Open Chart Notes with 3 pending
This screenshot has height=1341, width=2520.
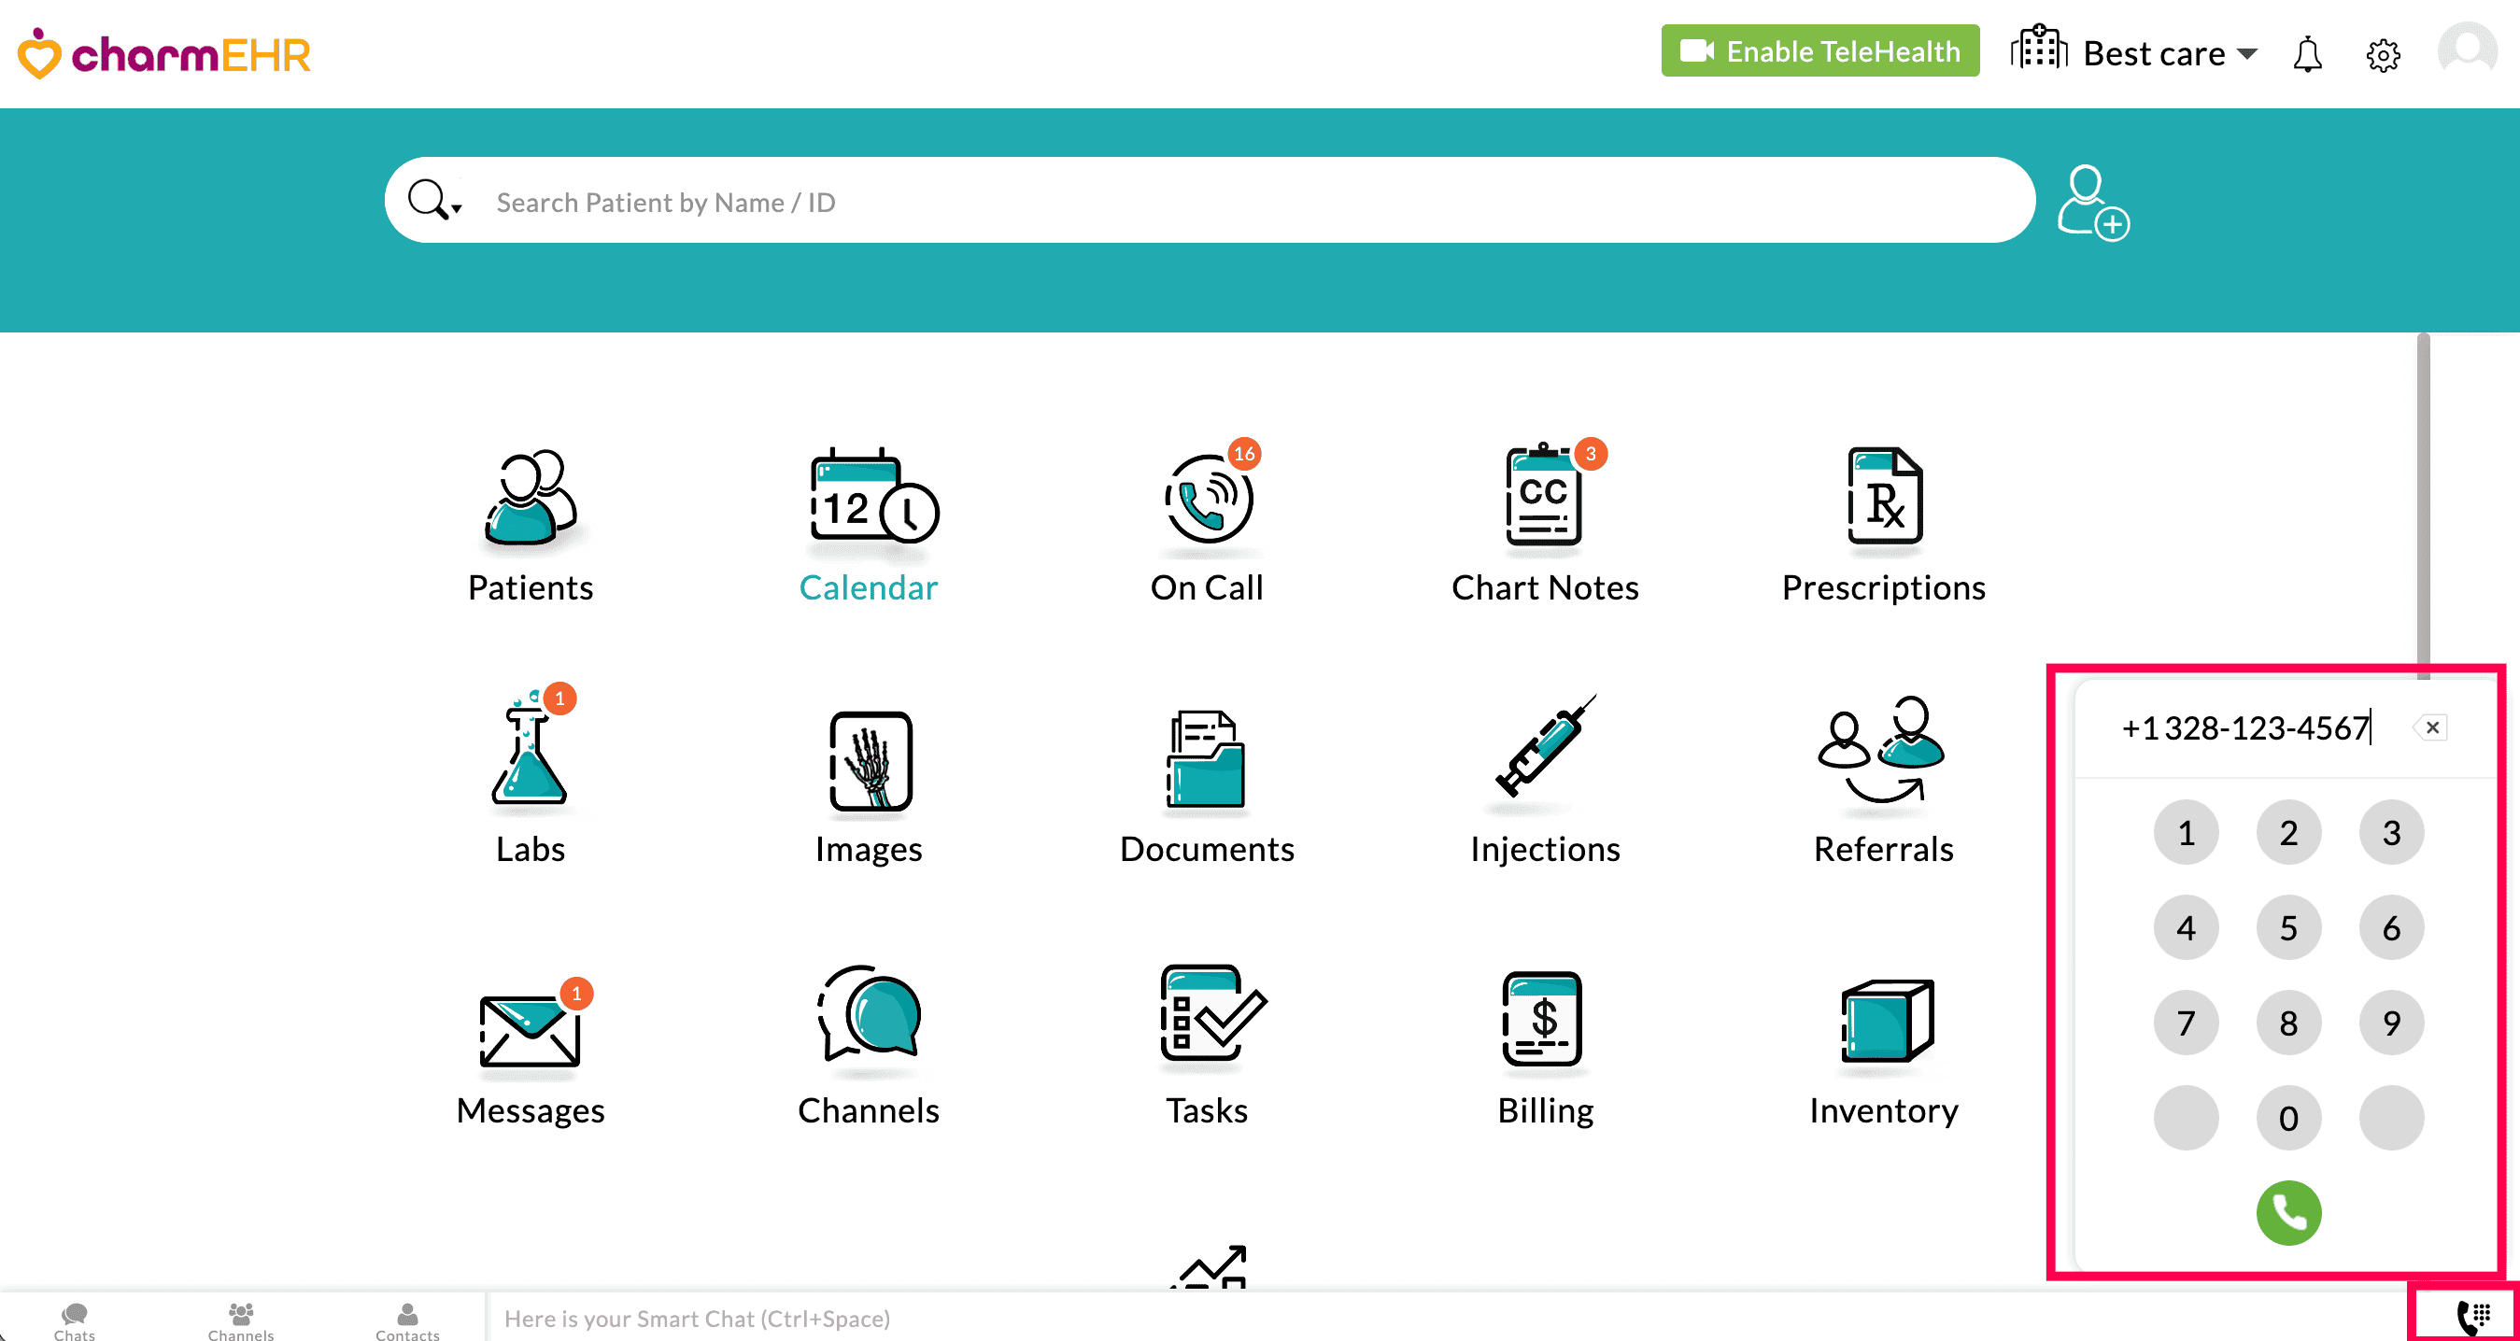1544,499
